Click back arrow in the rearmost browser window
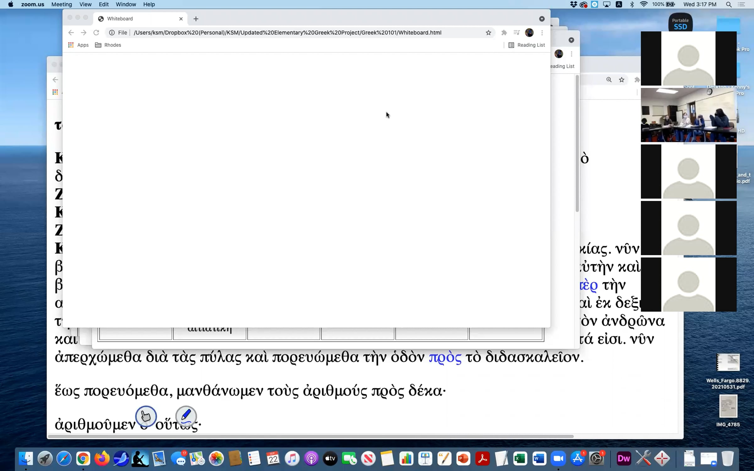 [x=55, y=80]
